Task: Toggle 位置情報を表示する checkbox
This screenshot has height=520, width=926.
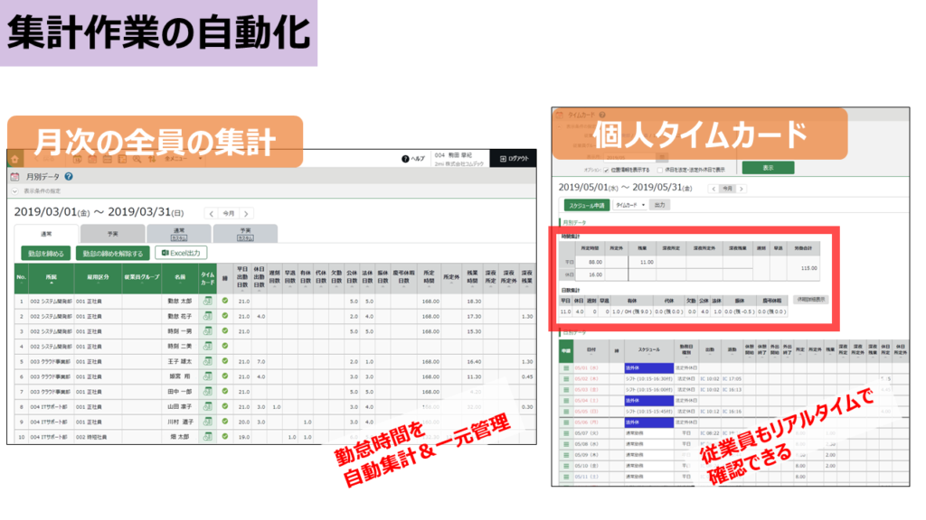Action: [606, 171]
